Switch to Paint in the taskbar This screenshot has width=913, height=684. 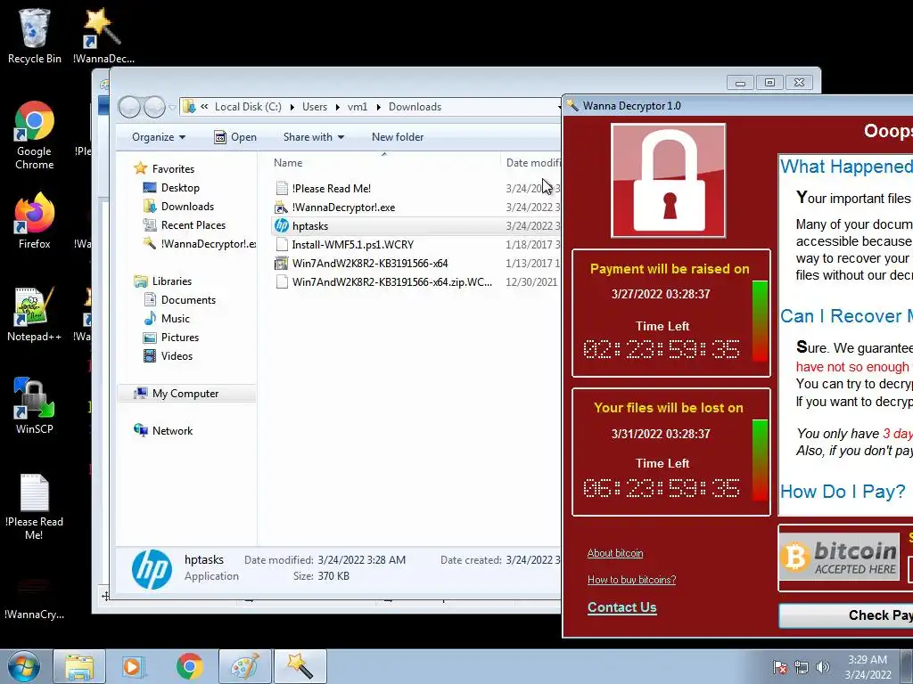[245, 666]
